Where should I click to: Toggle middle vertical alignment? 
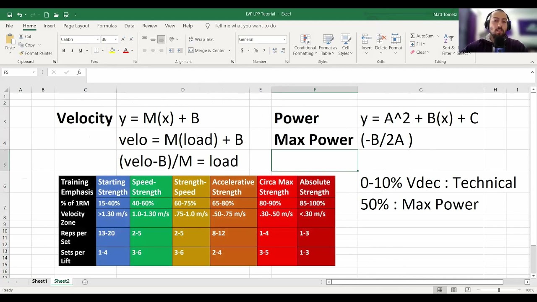coord(153,39)
